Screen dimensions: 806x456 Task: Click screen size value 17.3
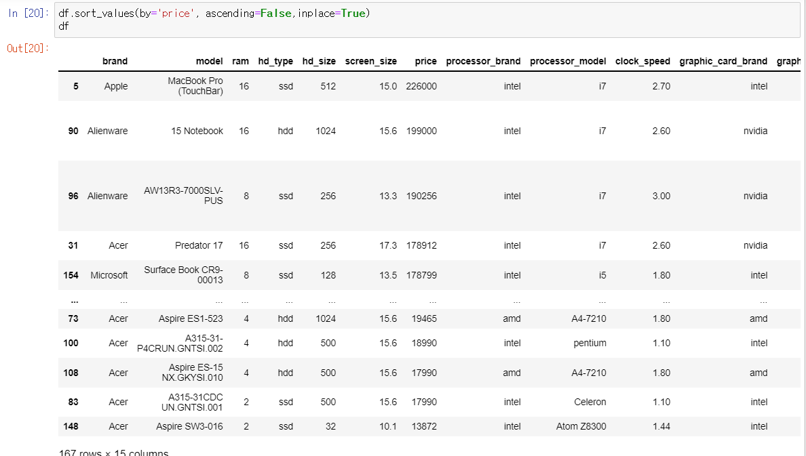coord(387,245)
